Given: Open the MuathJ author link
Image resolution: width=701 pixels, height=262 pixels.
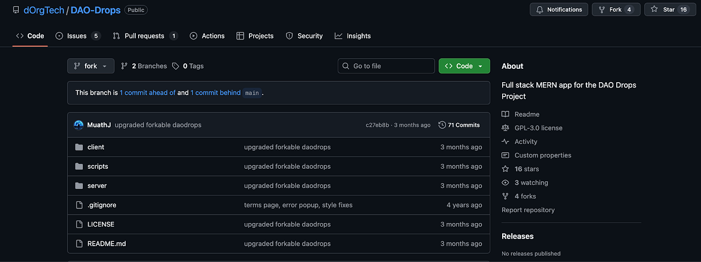Looking at the screenshot, I should 99,125.
